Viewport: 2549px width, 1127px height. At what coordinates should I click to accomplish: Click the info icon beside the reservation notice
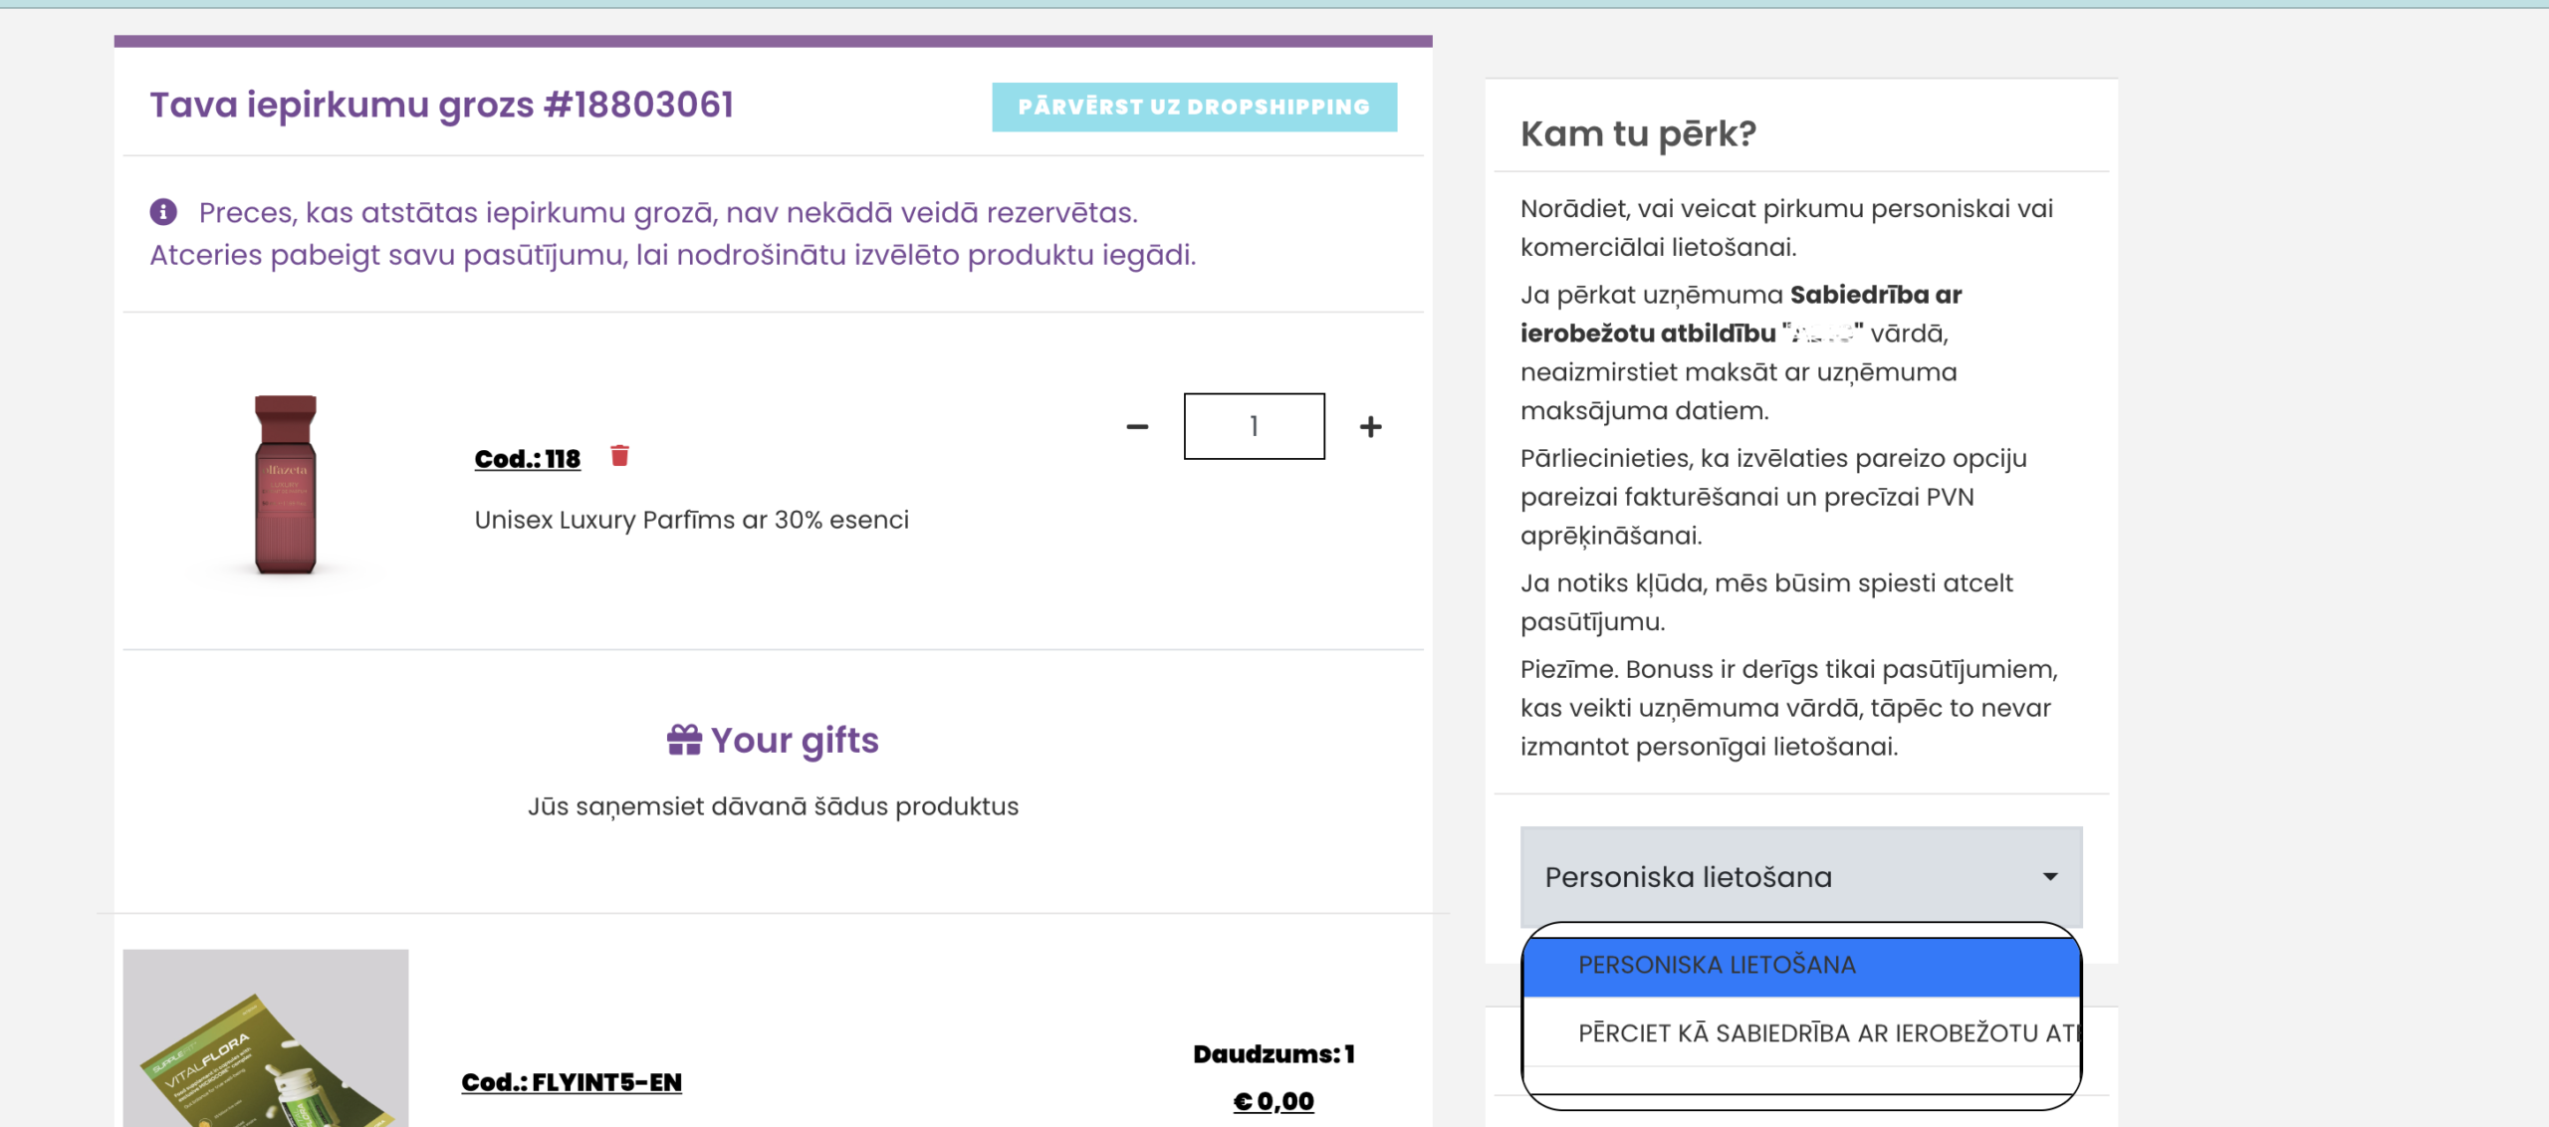[x=162, y=211]
